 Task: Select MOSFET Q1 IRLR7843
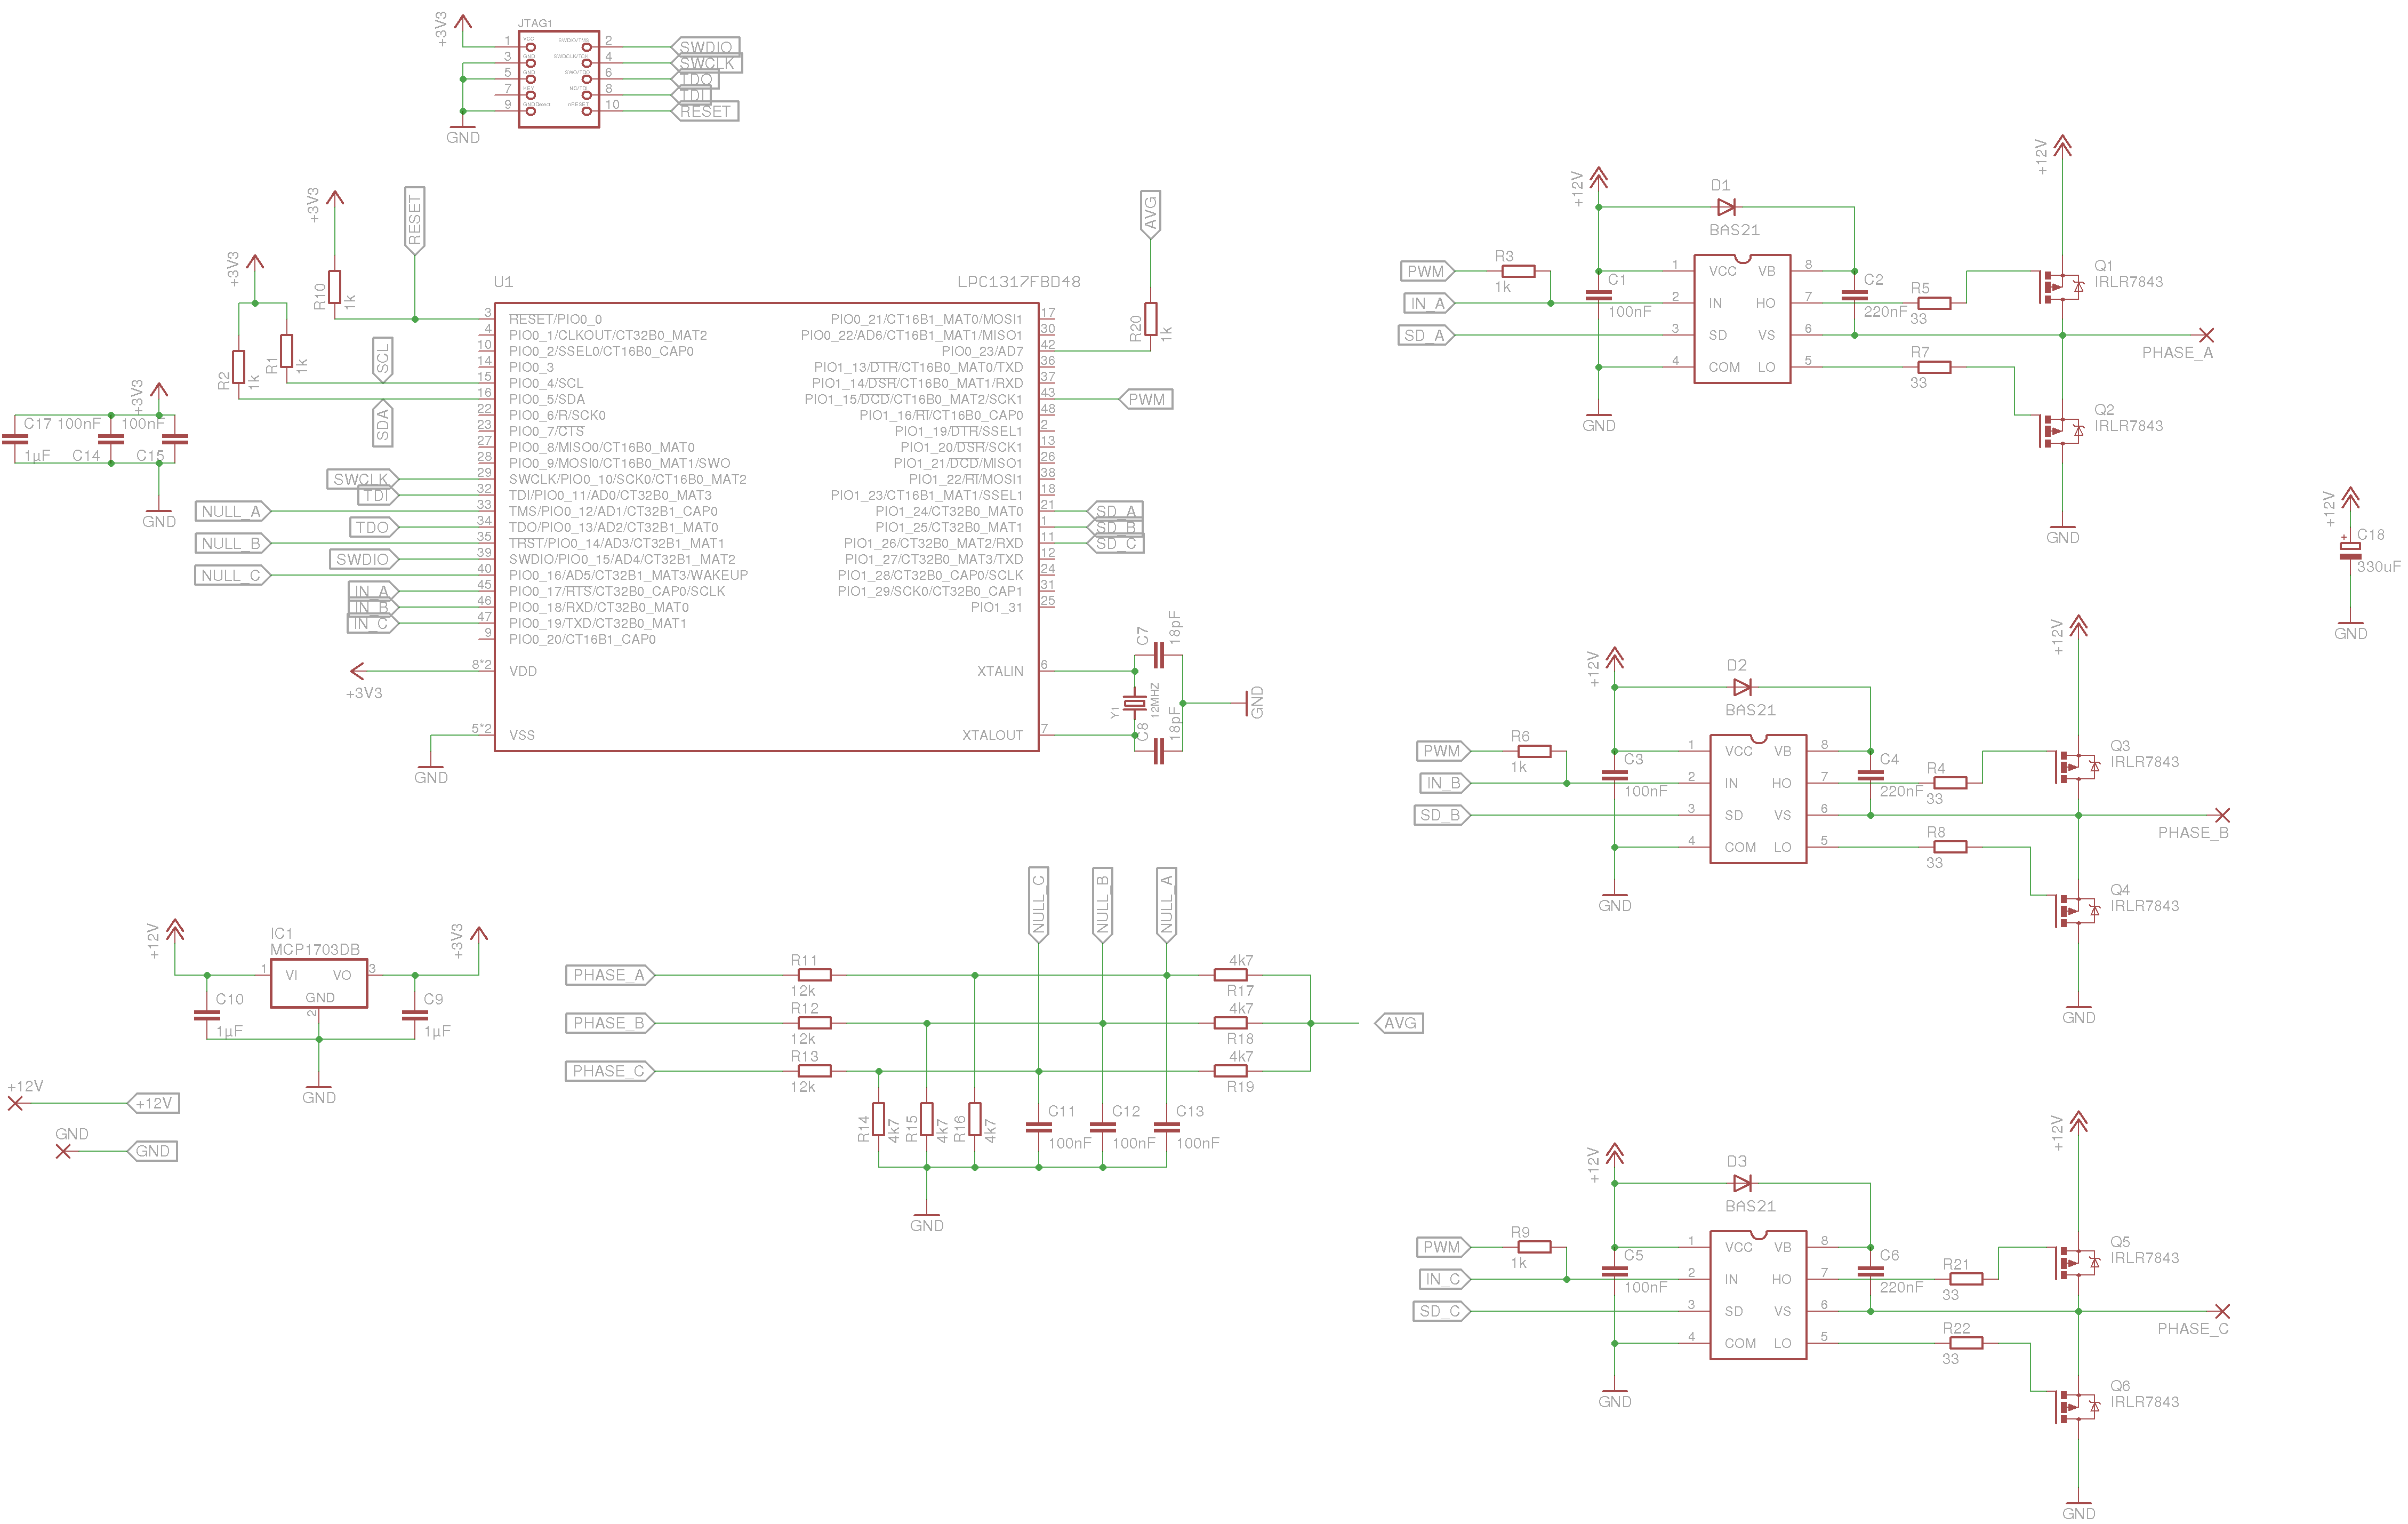click(2062, 287)
